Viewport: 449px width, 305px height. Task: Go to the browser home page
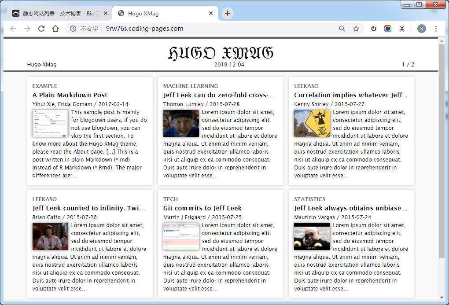(55, 29)
